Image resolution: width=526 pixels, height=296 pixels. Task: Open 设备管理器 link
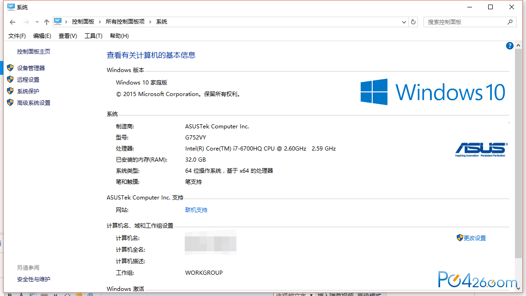click(x=31, y=68)
